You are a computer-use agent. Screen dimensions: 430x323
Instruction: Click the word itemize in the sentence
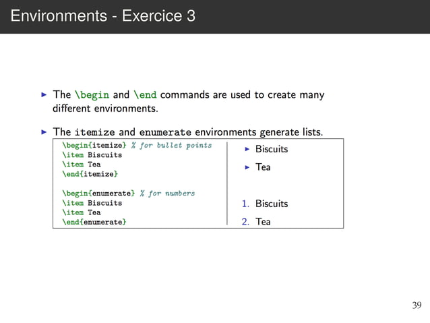coord(95,132)
